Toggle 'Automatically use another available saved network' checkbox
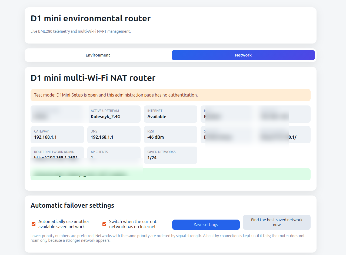 [x=34, y=224]
